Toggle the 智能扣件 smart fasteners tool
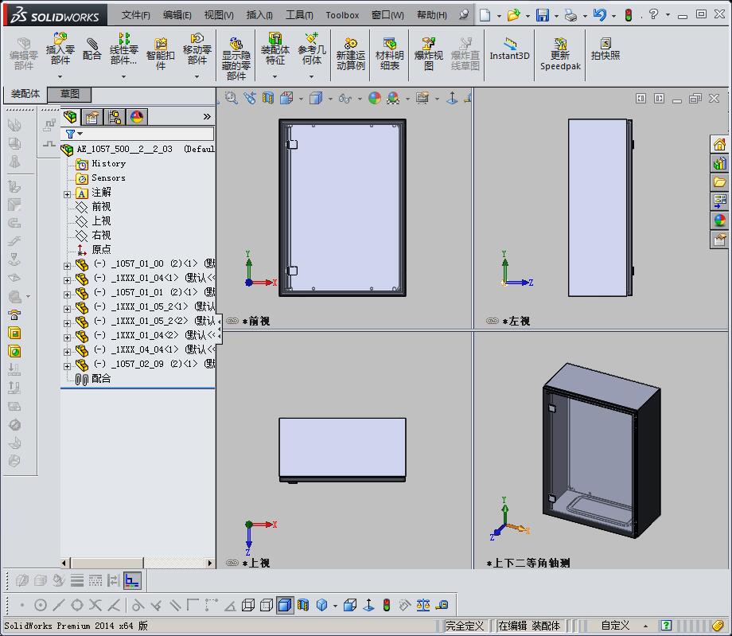The image size is (732, 636). [x=161, y=53]
